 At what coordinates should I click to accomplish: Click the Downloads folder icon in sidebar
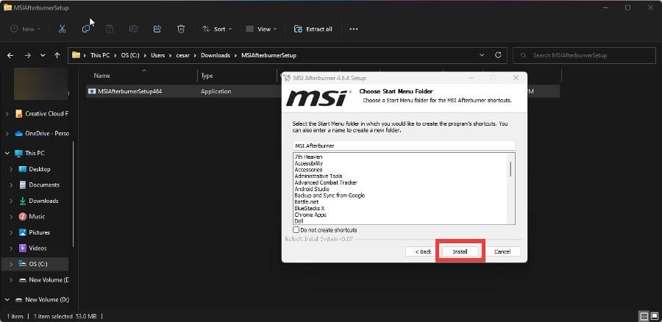click(23, 201)
